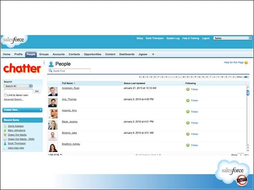Open the Jigsaw tab
Screen dimensions: 254x190
(143, 54)
